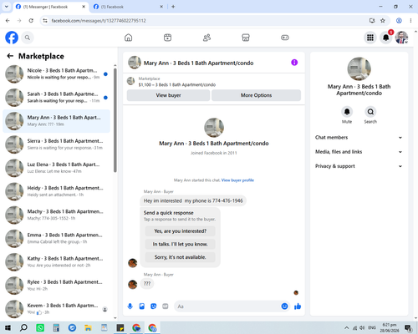This screenshot has width=418, height=334.
Task: Click the Chrome bookmark star icon
Action: (383, 21)
